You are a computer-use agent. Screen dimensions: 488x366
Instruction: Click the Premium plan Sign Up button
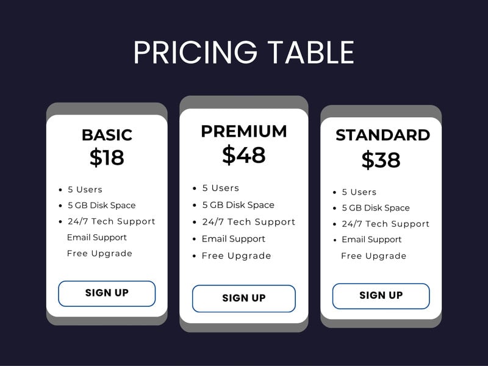[x=243, y=298]
